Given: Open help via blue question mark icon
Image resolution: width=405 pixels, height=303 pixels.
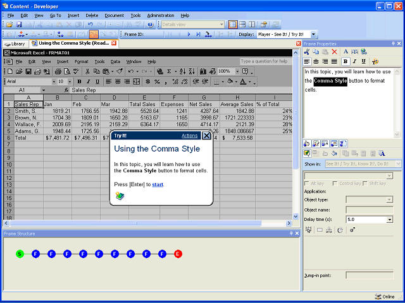Looking at the screenshot, I should pos(151,25).
